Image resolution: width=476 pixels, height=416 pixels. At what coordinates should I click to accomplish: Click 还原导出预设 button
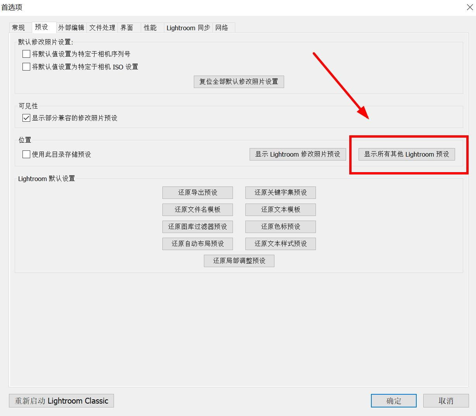coord(198,192)
